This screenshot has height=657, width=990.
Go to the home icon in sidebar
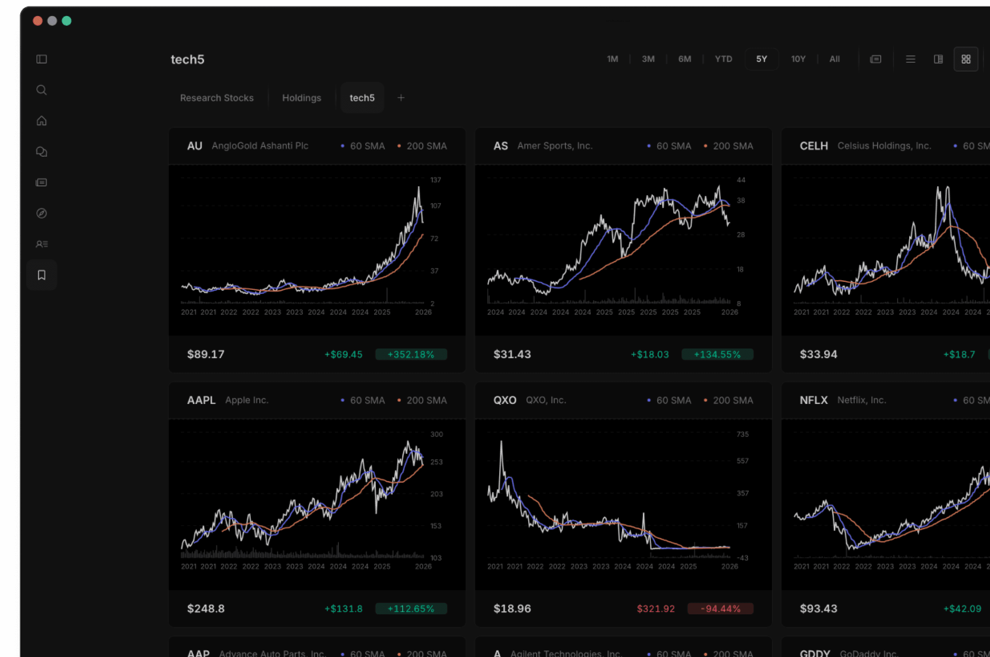[41, 121]
